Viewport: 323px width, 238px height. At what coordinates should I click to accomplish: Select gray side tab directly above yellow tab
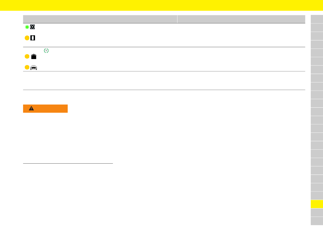tap(317, 196)
